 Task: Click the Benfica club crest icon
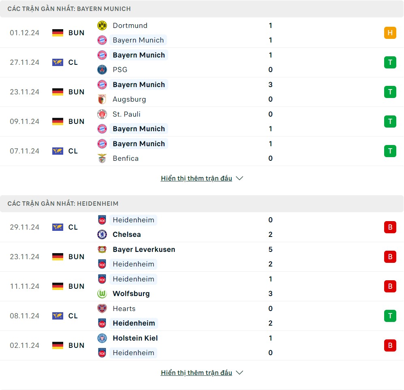click(102, 158)
